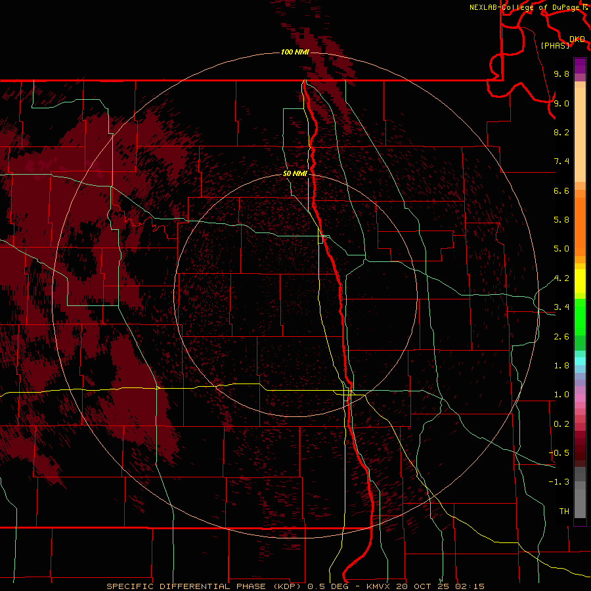Click the "[PHAS]" label above color scale
Image resolution: width=591 pixels, height=591 pixels.
pyautogui.click(x=555, y=45)
